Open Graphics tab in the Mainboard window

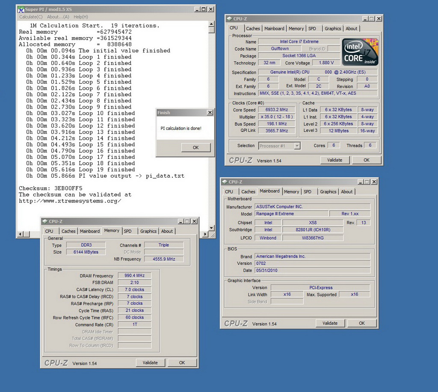(x=328, y=192)
